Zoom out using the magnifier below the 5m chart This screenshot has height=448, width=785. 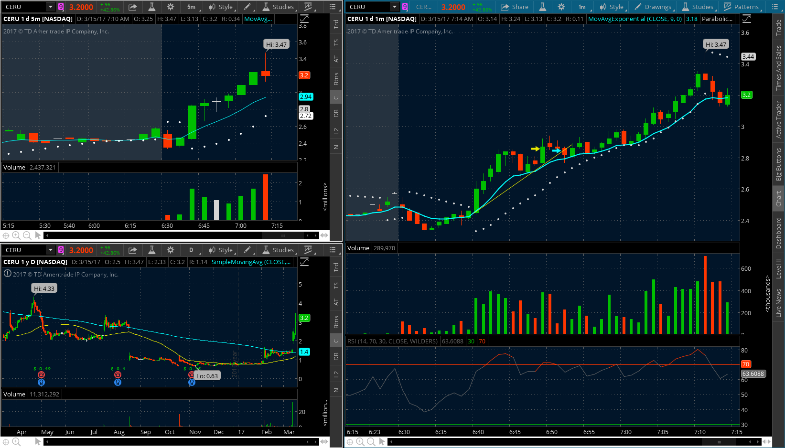(27, 235)
